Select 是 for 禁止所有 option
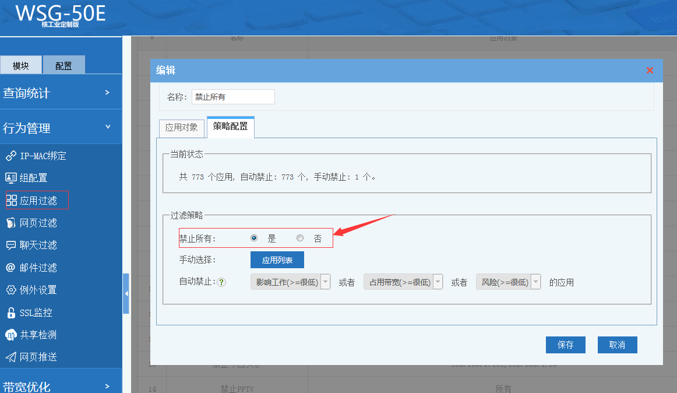The height and width of the screenshot is (393, 677). [x=253, y=237]
